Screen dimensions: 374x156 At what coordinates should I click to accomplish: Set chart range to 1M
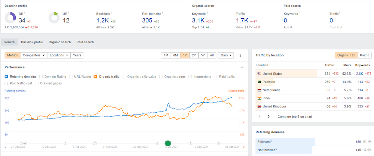point(166,55)
